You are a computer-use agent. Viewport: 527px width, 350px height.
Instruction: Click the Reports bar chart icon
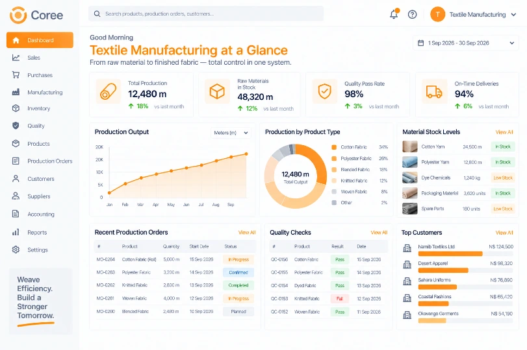pos(16,232)
